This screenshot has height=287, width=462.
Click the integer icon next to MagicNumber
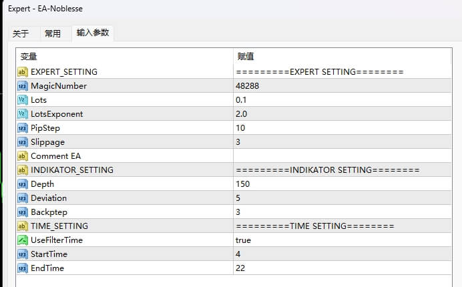click(x=23, y=86)
